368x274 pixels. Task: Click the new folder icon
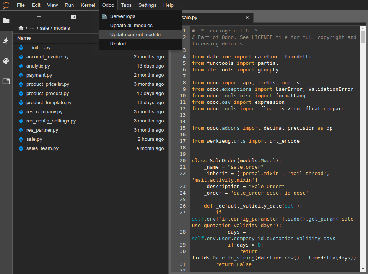coord(73,17)
